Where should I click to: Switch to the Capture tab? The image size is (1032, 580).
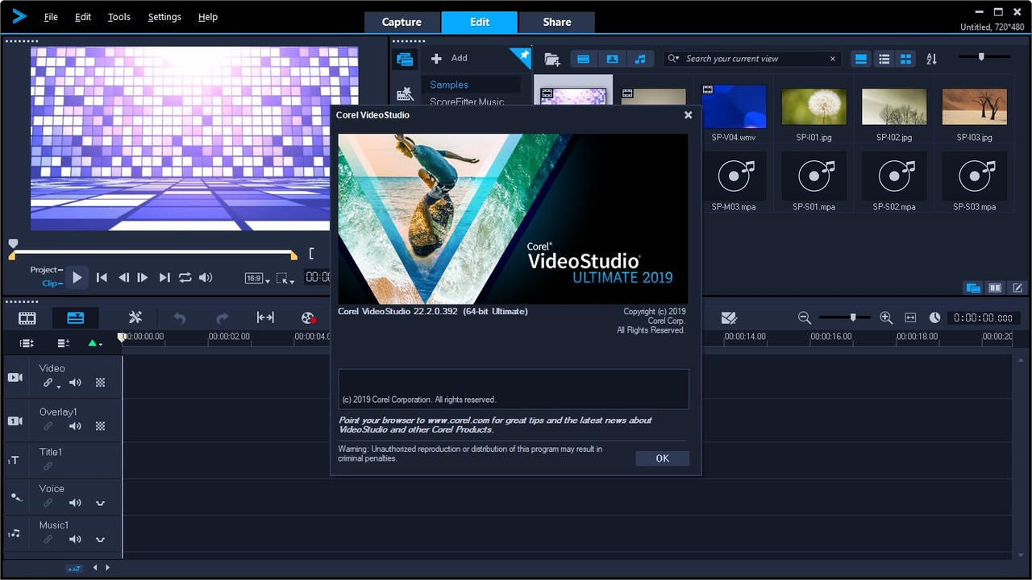(402, 22)
